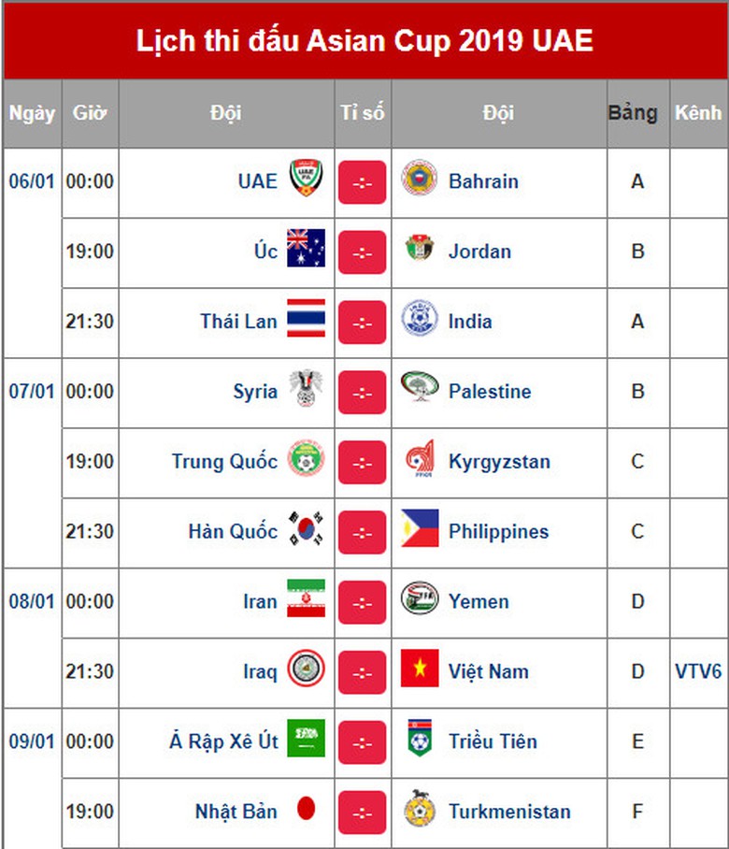Viewport: 729px width, 849px height.
Task: Click the Iran flag icon
Action: coord(306,599)
